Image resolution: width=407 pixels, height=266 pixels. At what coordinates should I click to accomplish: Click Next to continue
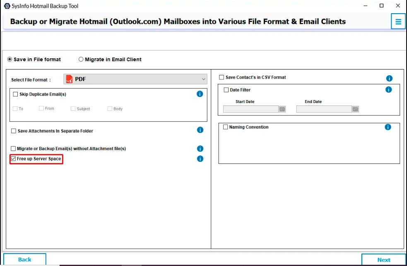coord(384,259)
